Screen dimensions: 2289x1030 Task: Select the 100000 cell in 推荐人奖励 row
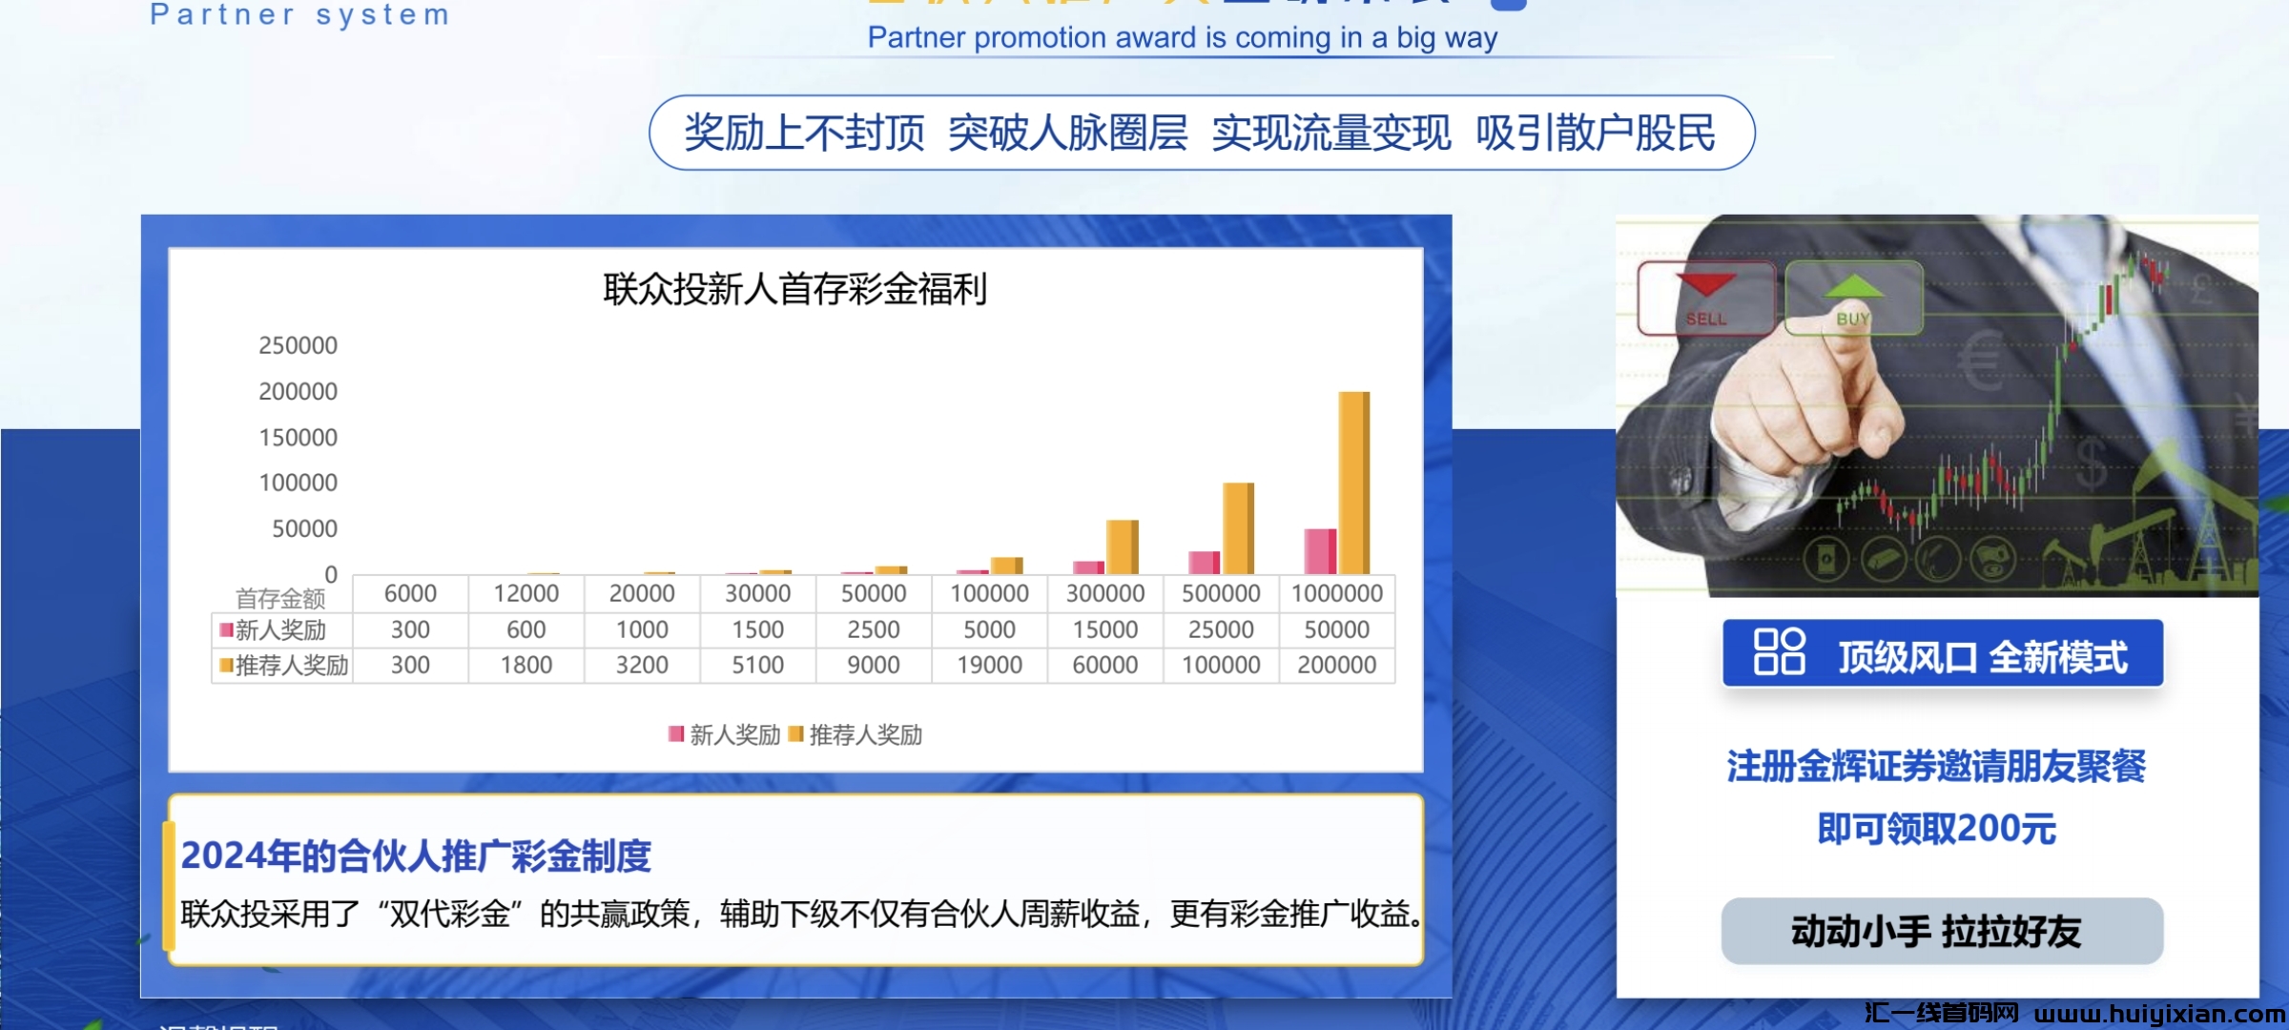pyautogui.click(x=1221, y=665)
